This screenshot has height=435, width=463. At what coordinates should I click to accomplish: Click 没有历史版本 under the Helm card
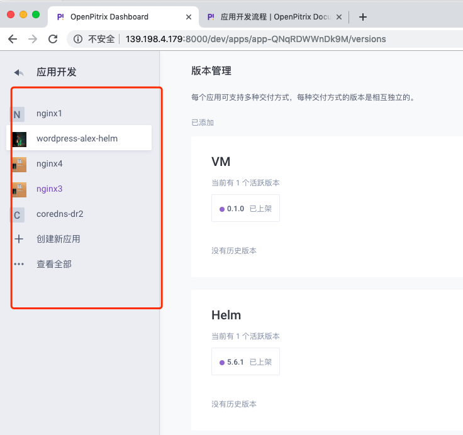click(234, 404)
